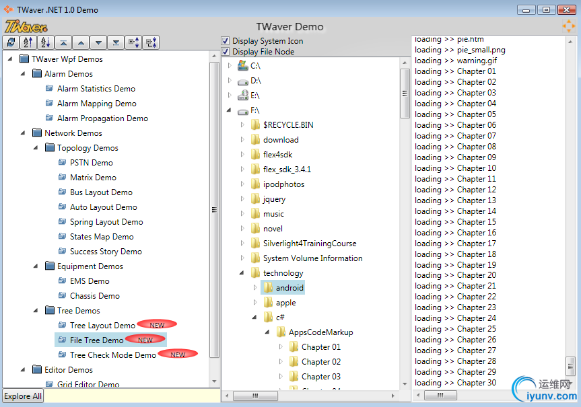Screen dimensions: 581x407
Task: Move selected item up one
Action: click(x=81, y=42)
